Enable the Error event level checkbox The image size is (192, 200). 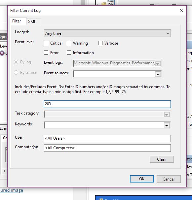coord(46,53)
